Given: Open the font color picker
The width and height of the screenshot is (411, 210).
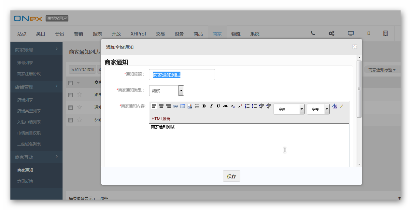Looking at the screenshot, I should [334, 106].
